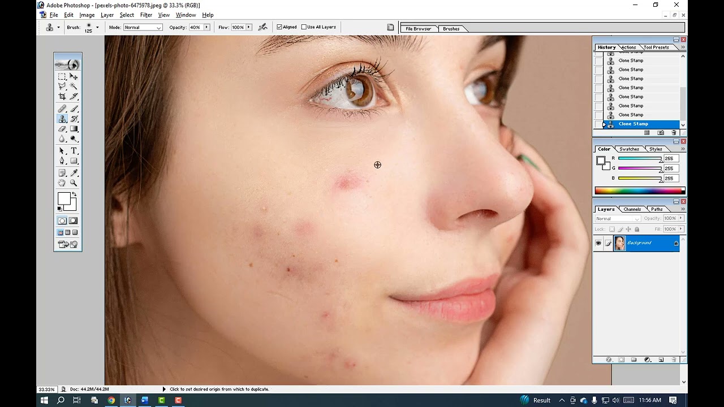Create a new layer in Layers panel
Viewport: 724px width, 407px height.
pos(661,360)
